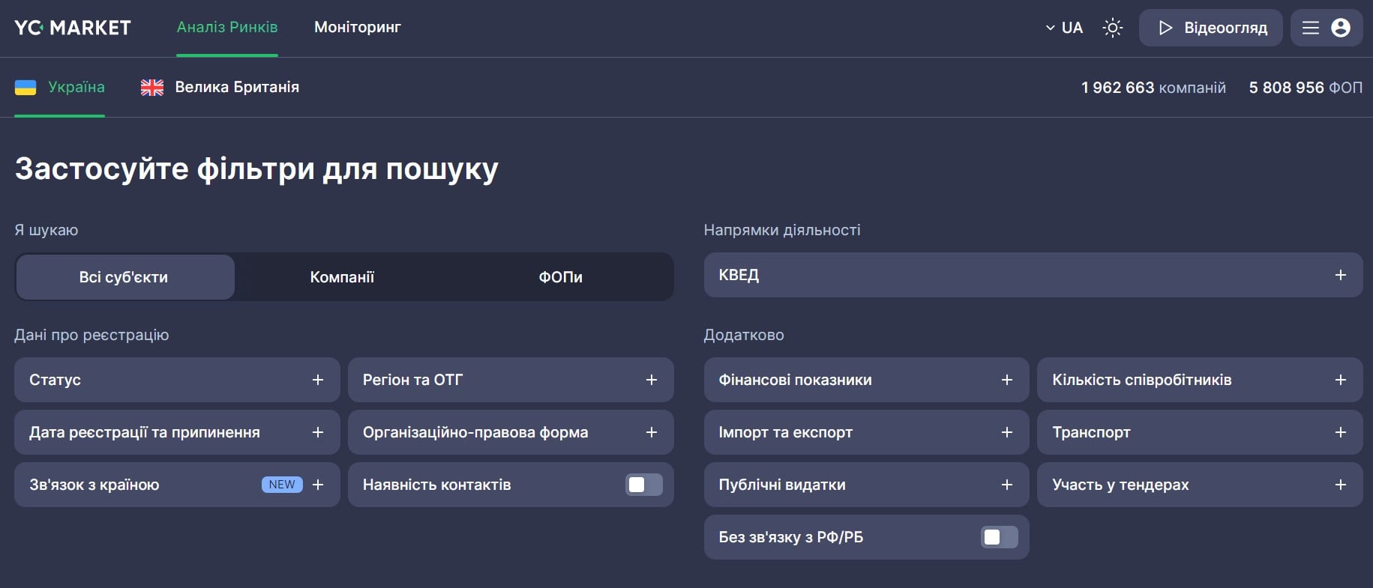Expand the Регіон та ОТГ filter
Viewport: 1373px width, 588px height.
pyautogui.click(x=510, y=380)
